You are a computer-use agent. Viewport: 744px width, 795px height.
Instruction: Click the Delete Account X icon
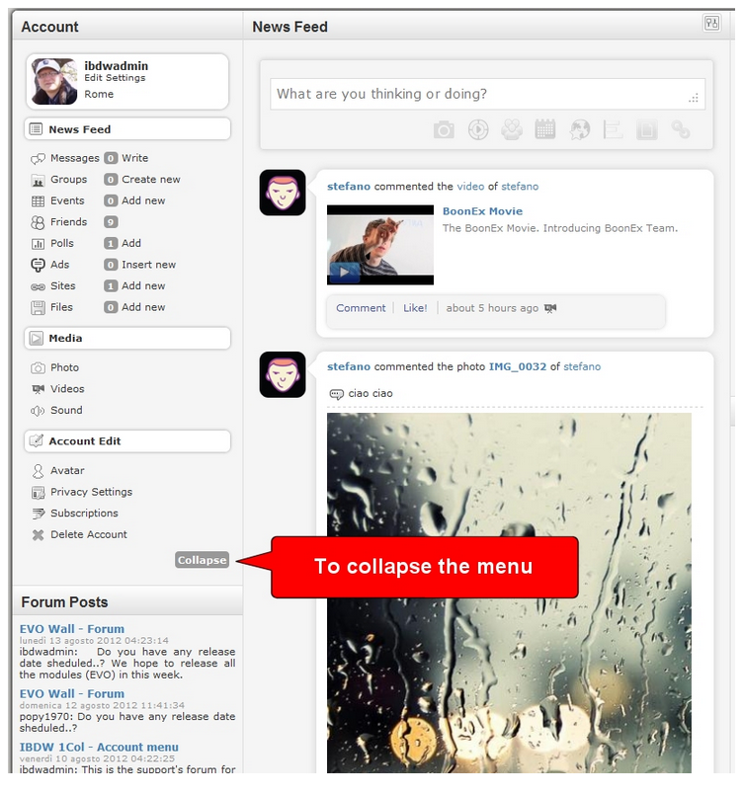[38, 535]
